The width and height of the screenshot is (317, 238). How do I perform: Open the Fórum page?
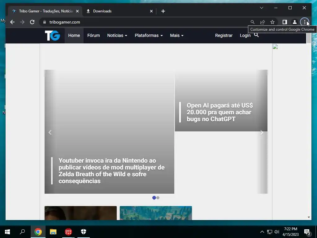click(x=93, y=35)
